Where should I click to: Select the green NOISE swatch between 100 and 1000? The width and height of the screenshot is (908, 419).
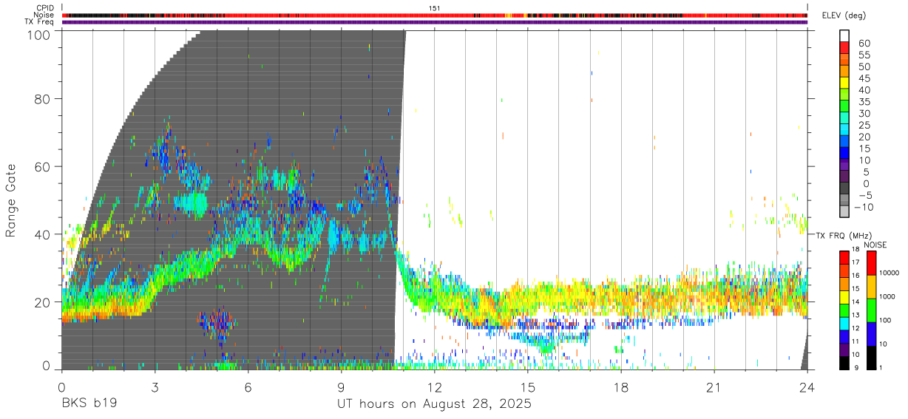pos(871,310)
